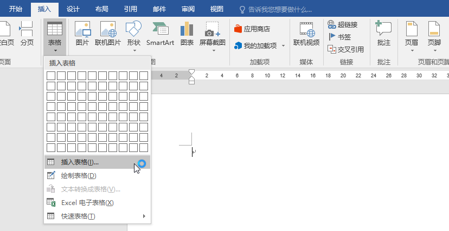Select 插入表格(I)... menu entry
Viewport: 449px width, 231px height.
coord(80,162)
